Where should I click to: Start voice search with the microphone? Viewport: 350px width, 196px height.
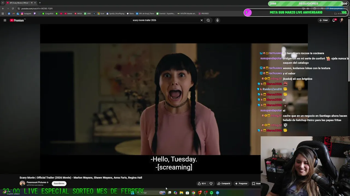(x=217, y=20)
